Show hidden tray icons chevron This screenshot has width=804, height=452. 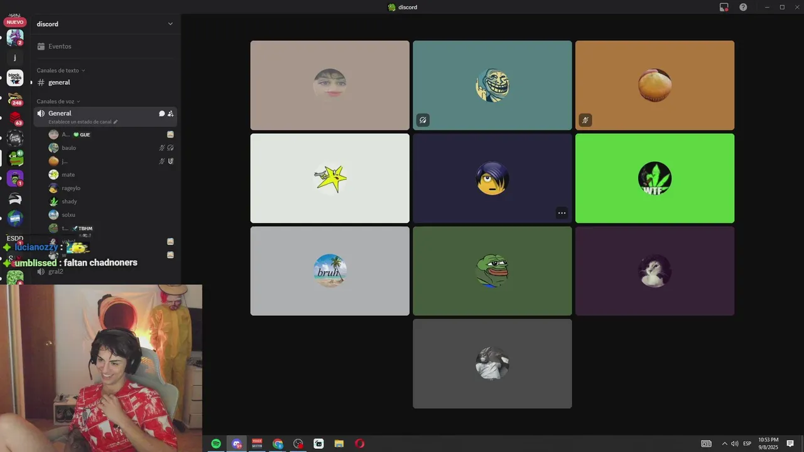(x=724, y=444)
